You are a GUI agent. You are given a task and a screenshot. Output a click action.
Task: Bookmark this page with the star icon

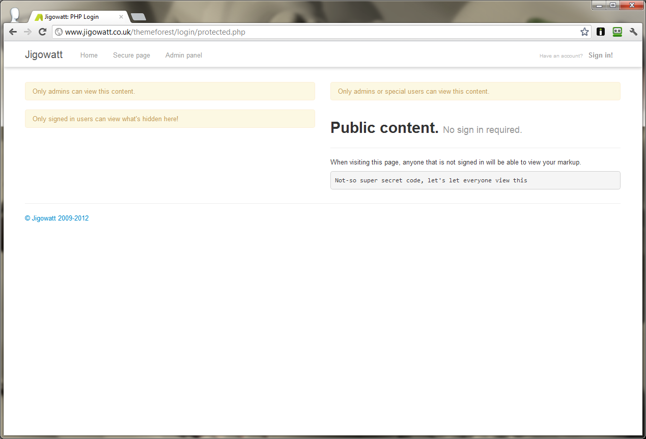(584, 32)
